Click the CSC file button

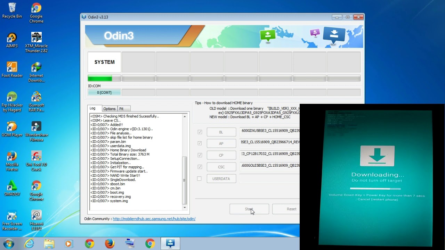click(221, 167)
